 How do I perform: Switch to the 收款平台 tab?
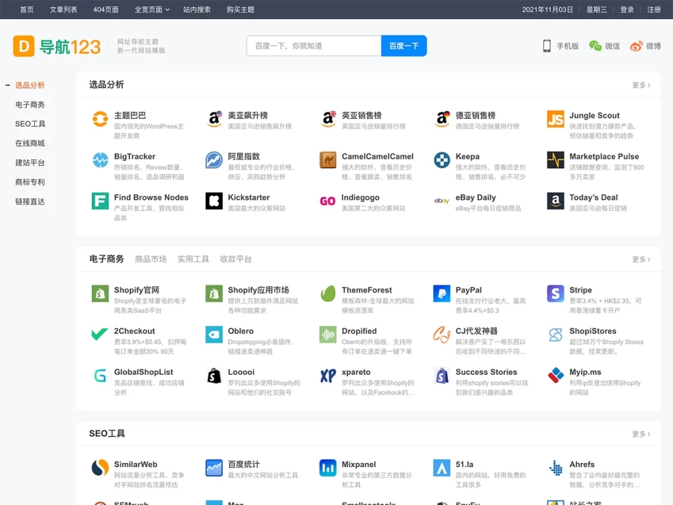point(236,259)
